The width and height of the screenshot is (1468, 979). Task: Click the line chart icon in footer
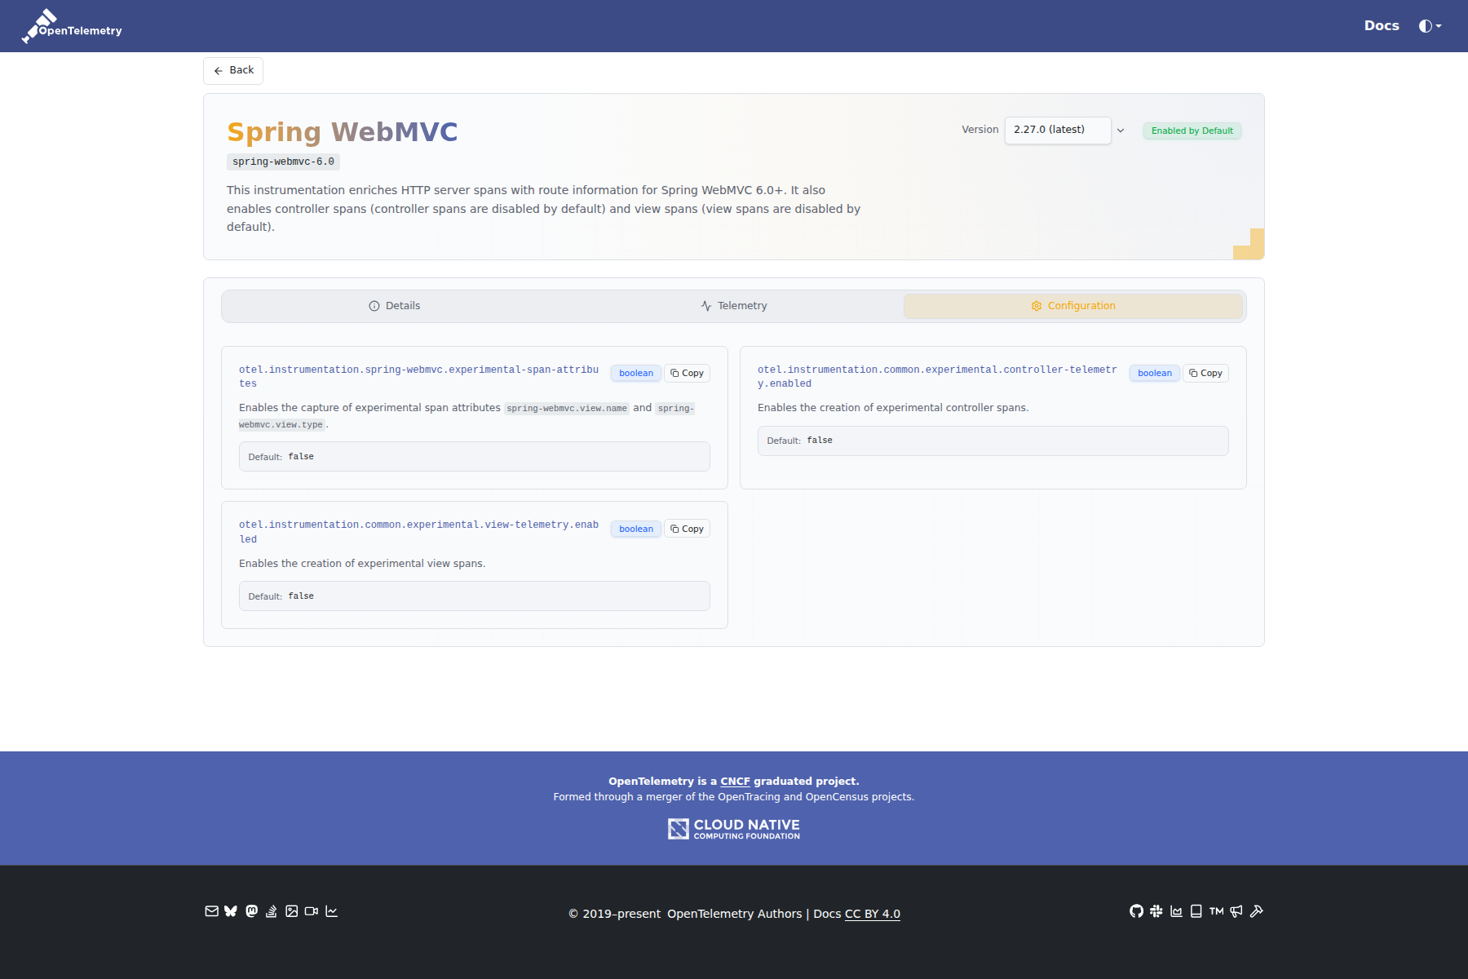331,911
